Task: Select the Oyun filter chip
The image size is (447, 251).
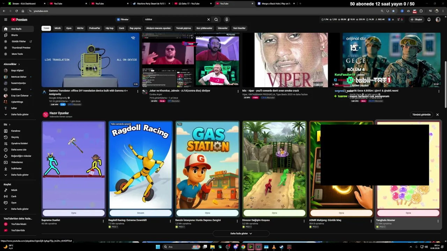Action: coord(69,28)
